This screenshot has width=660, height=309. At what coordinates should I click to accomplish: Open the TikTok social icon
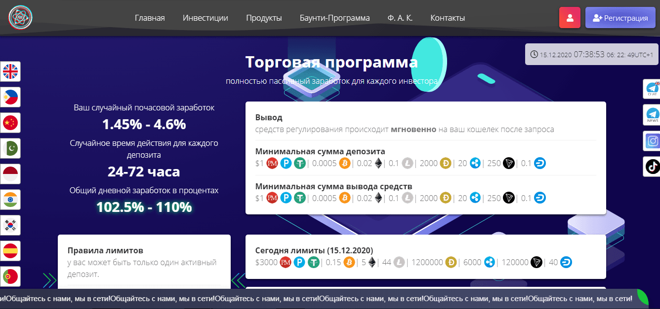click(x=652, y=167)
